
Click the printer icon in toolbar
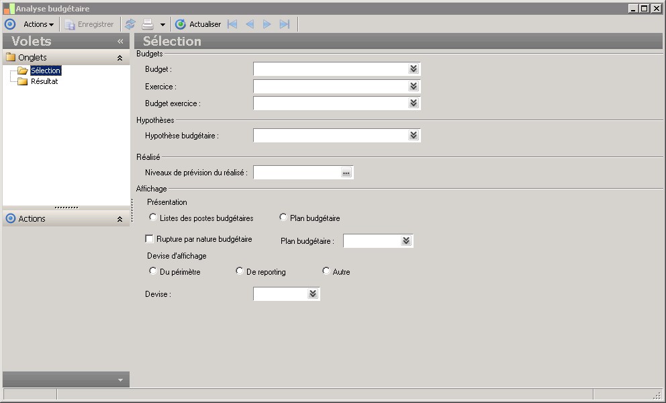click(147, 24)
